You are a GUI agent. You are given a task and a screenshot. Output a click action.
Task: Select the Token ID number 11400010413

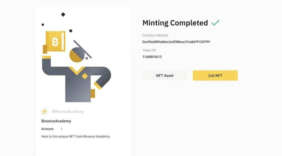tap(152, 57)
